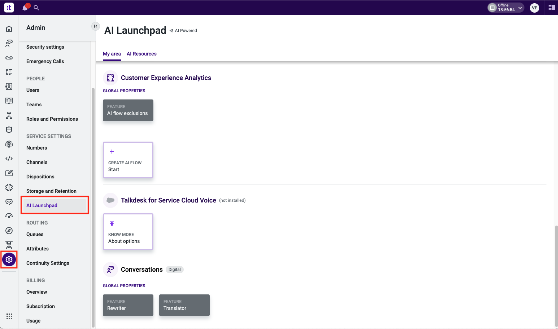The height and width of the screenshot is (329, 558).
Task: Select AI Launchpad in Admin menu
Action: click(x=55, y=205)
